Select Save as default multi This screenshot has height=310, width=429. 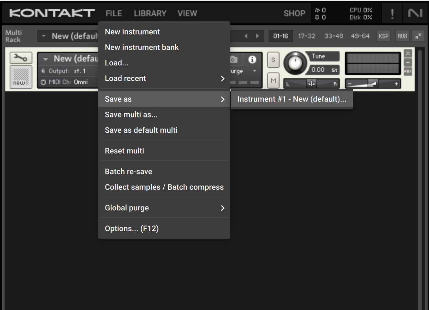click(x=164, y=130)
